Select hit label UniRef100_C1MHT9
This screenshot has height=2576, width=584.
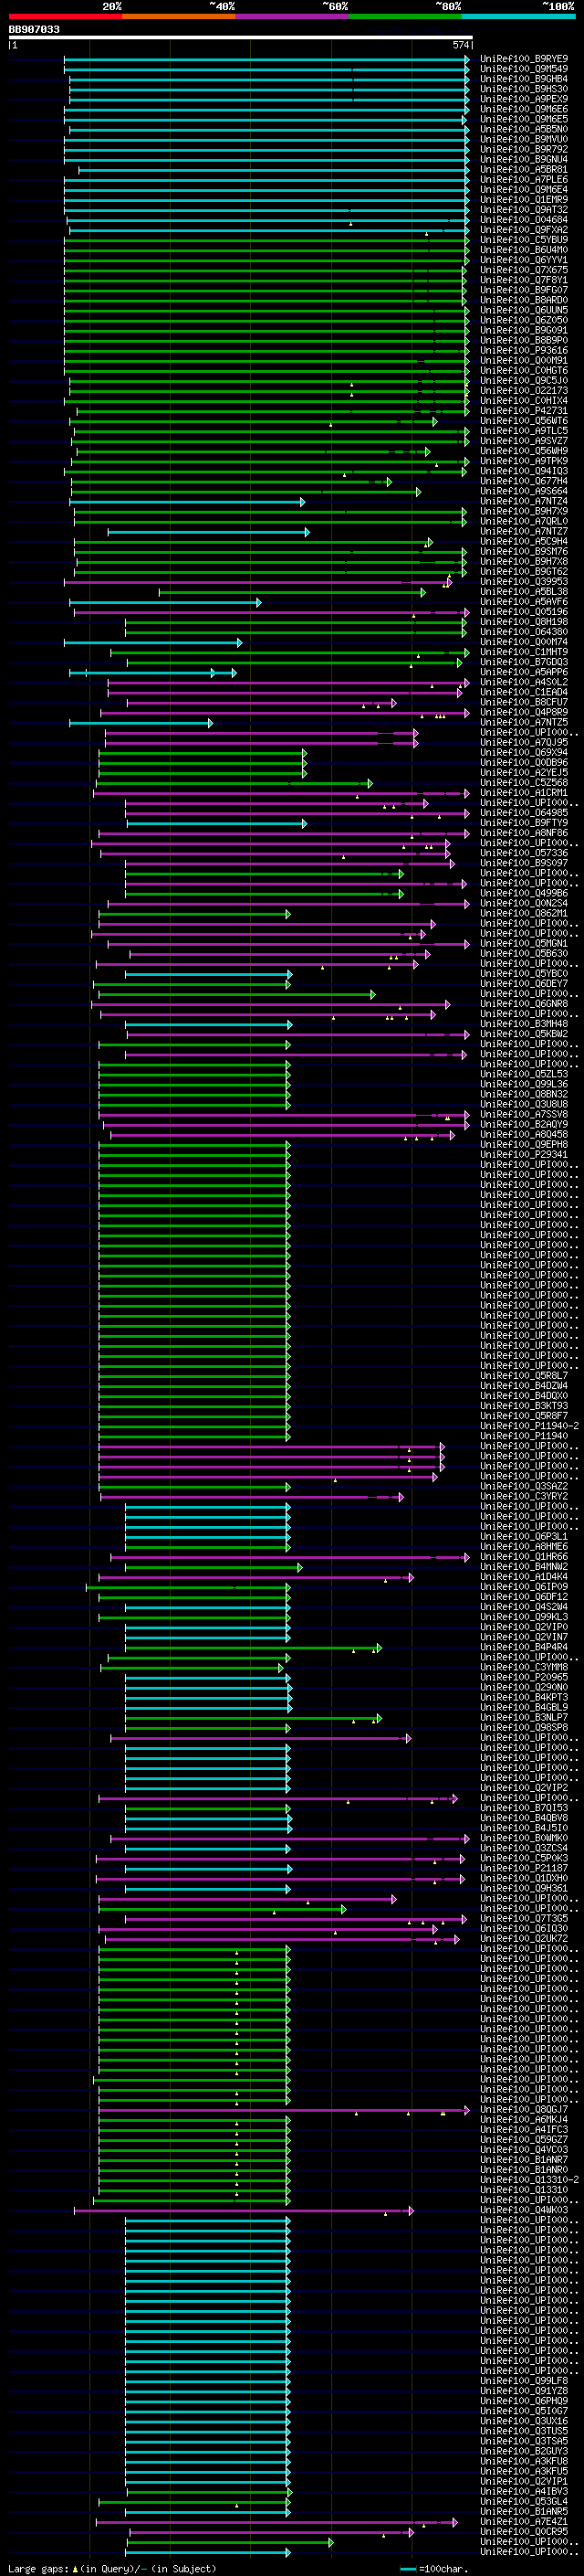(524, 652)
